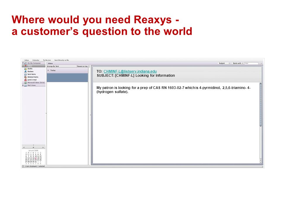Click the On My Computer icon
281x210 pixels.
click(x=25, y=63)
